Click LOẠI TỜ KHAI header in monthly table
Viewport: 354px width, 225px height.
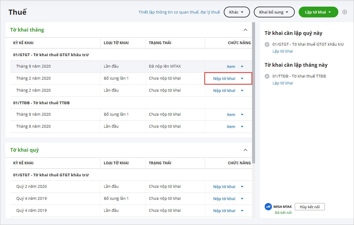click(116, 43)
